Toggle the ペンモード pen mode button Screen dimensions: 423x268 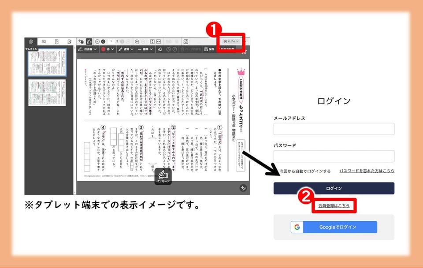[x=163, y=175]
